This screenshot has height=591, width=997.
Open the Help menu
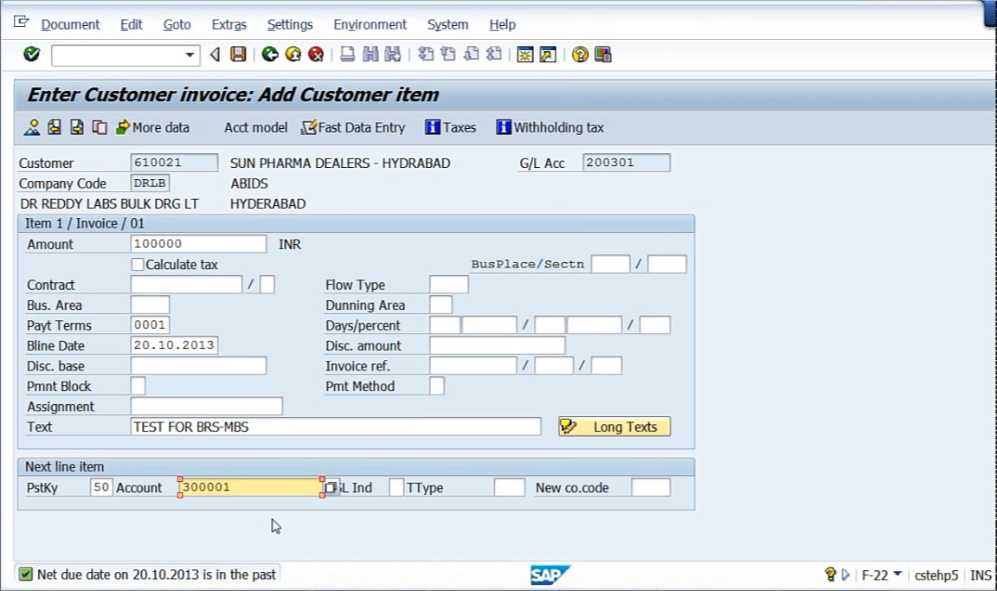tap(502, 25)
